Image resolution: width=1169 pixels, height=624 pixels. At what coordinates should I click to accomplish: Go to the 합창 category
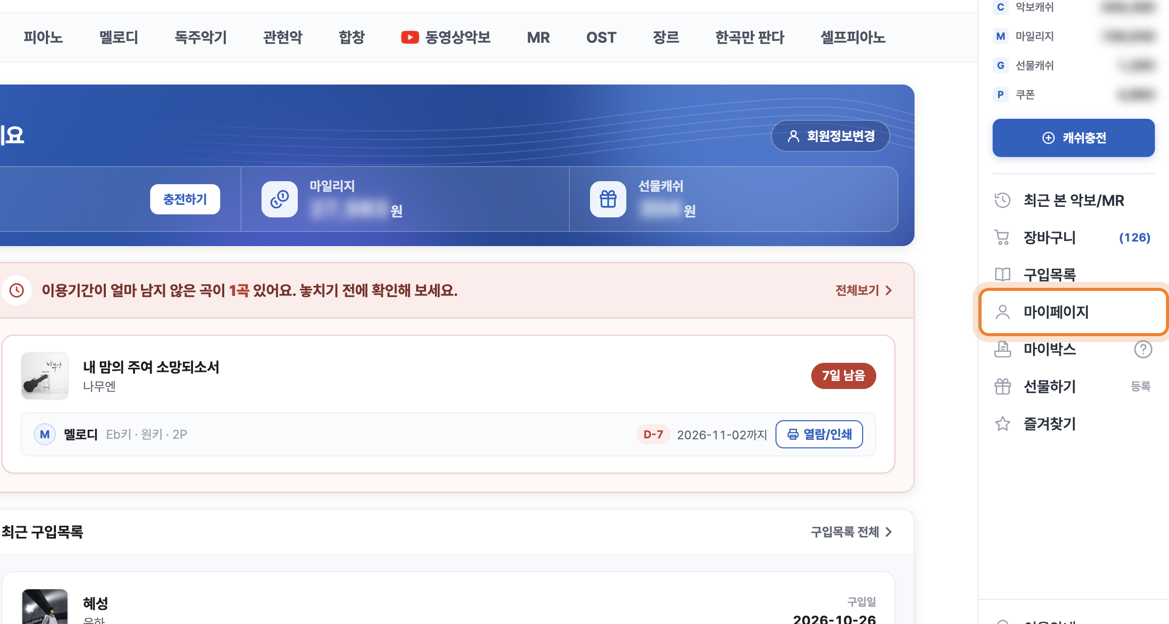[352, 37]
